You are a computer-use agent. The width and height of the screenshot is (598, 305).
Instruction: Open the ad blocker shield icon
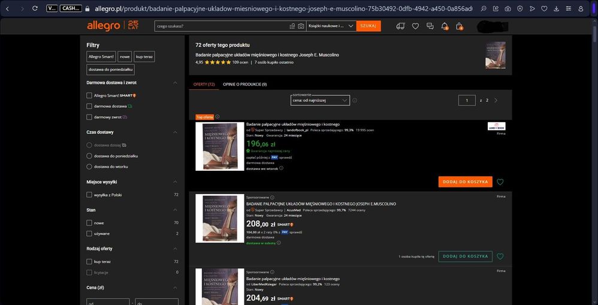[520, 8]
